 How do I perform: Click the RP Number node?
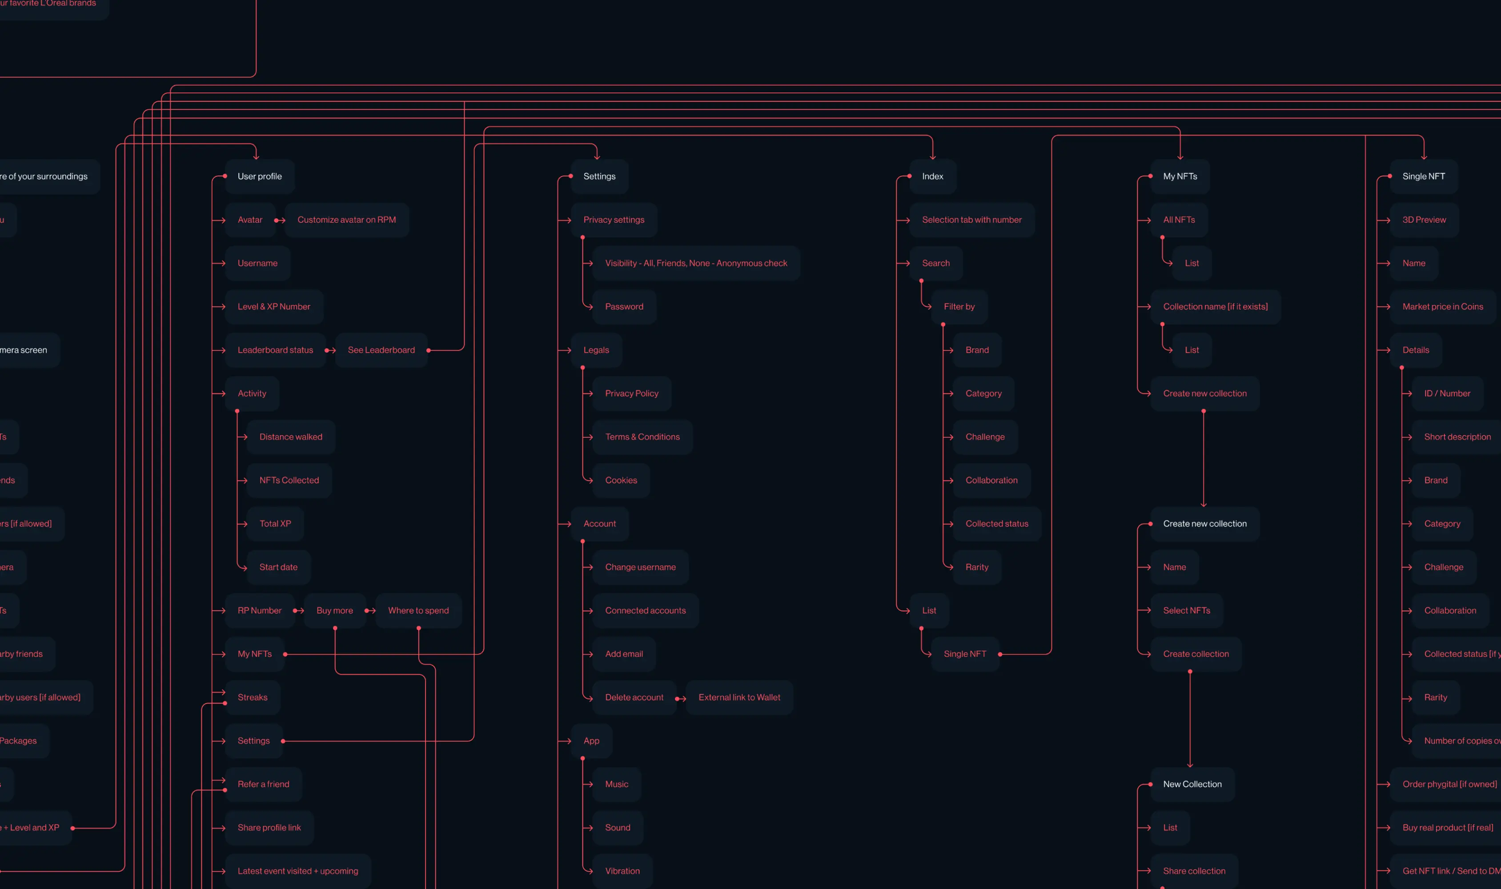(260, 610)
